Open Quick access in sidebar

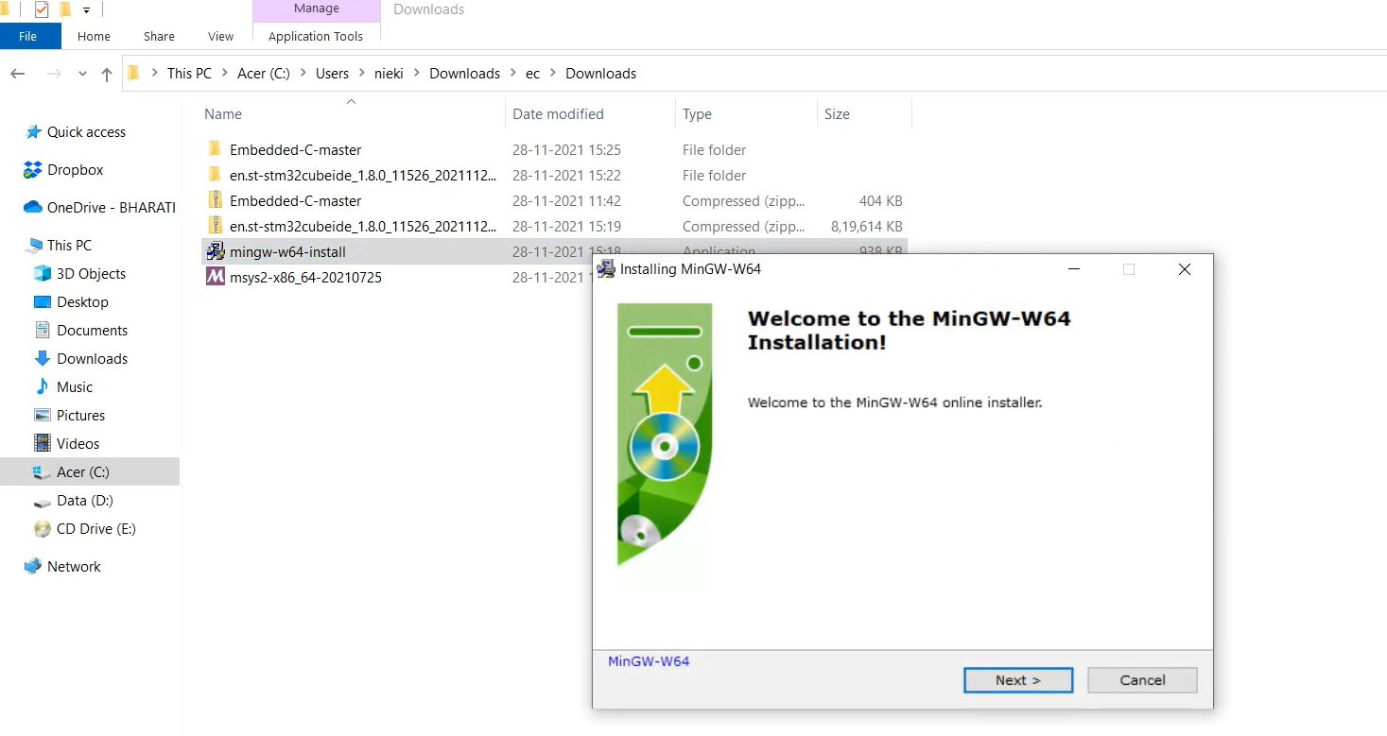point(86,132)
